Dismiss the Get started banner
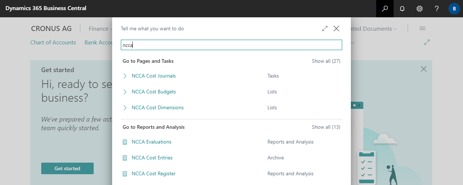The width and height of the screenshot is (463, 185). (424, 69)
